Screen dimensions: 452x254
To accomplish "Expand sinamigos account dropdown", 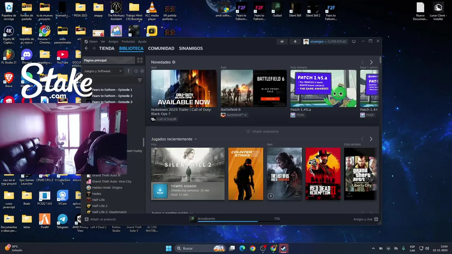I will (326, 42).
